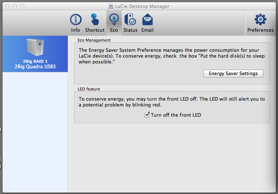Image resolution: width=278 pixels, height=194 pixels.
Task: Open the Preferences gear icon
Action: tap(260, 19)
